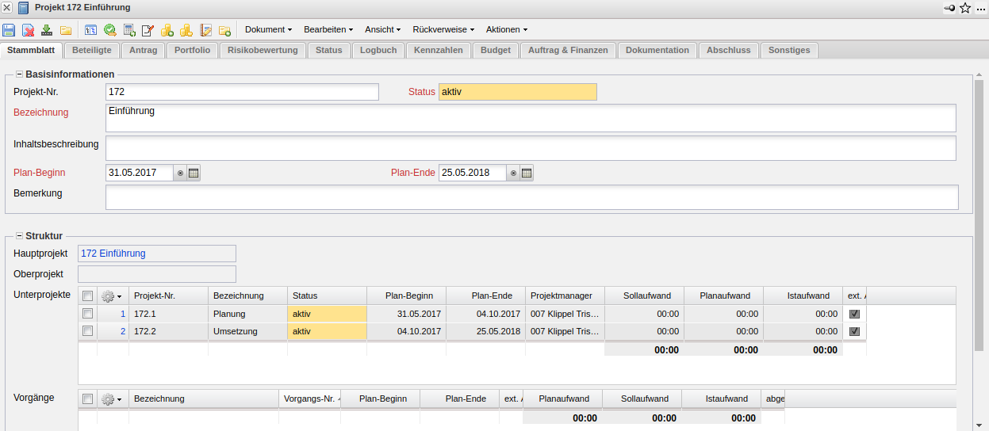Tick the checkbox for subproject 172.1 row
The height and width of the screenshot is (431, 989).
click(87, 314)
